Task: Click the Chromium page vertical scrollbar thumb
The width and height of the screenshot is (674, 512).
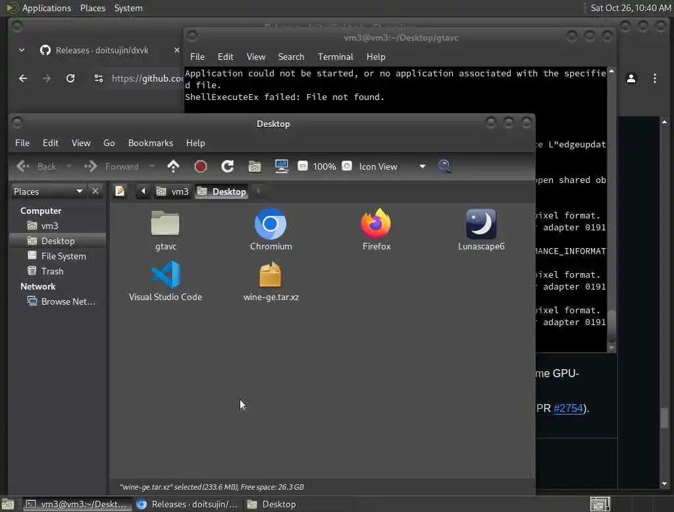Action: click(665, 417)
